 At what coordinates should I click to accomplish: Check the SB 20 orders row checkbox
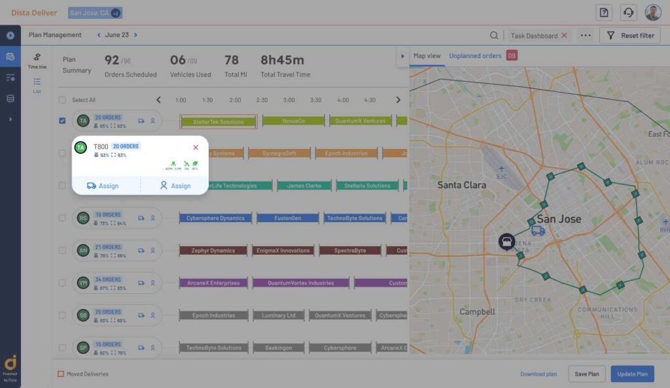coord(62,315)
